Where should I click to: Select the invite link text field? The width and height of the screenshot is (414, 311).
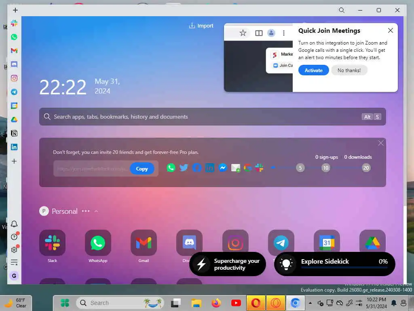[92, 169]
